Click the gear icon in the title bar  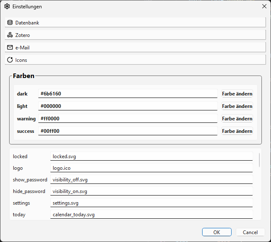(x=7, y=7)
